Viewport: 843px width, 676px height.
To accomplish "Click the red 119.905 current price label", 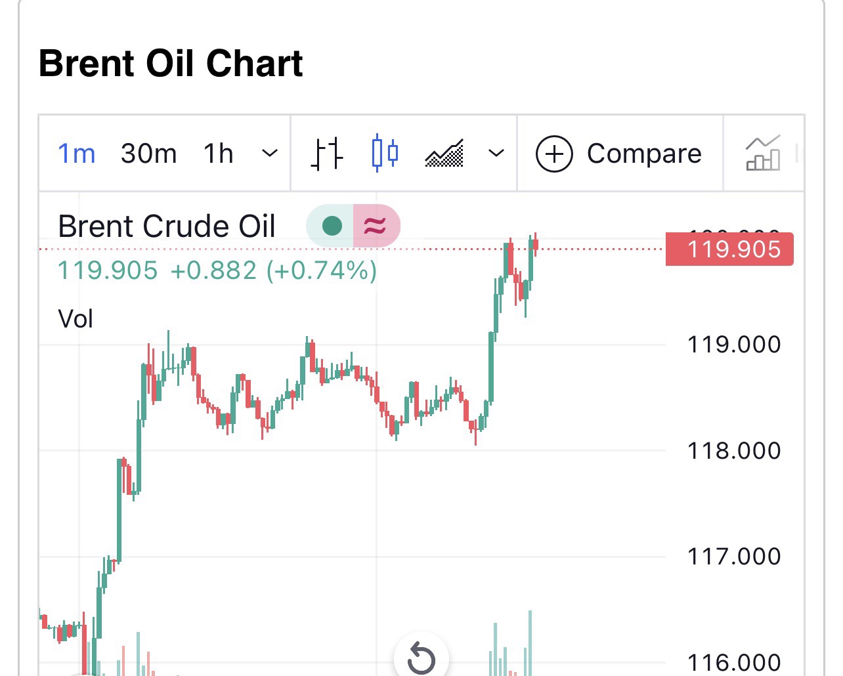I will coord(729,249).
